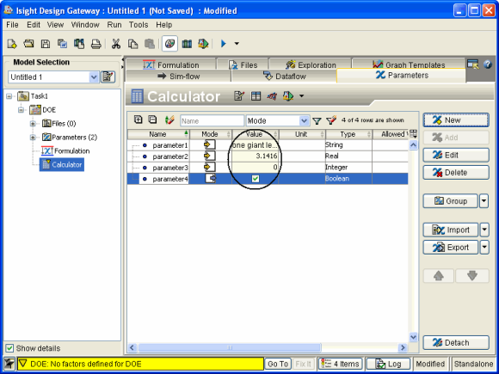Click the blue Run arrow icon
Viewport: 499px width, 374px height.
tap(224, 44)
